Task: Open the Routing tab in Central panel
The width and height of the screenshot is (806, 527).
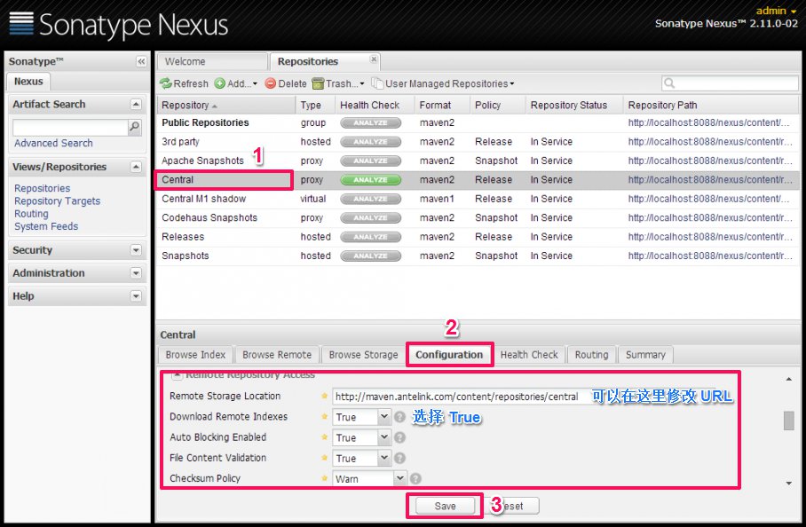Action: click(x=592, y=355)
